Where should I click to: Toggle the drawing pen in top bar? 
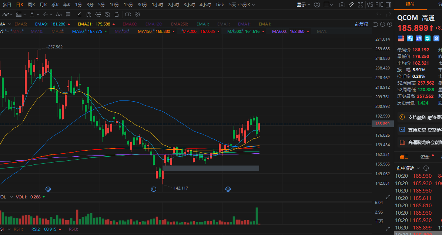click(351, 4)
